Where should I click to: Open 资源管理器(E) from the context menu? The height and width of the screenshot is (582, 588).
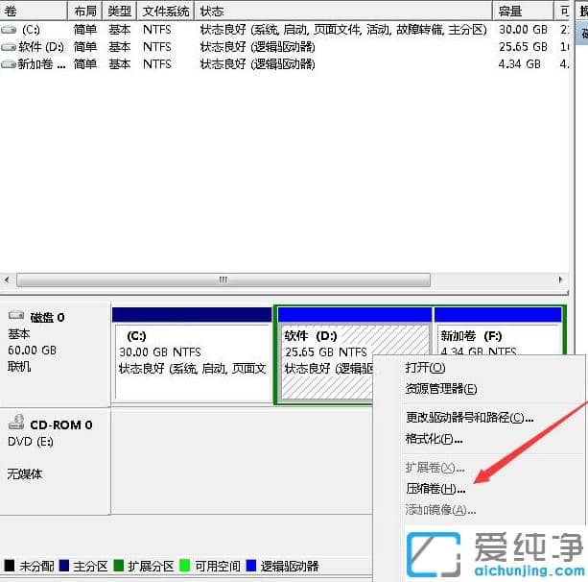440,389
